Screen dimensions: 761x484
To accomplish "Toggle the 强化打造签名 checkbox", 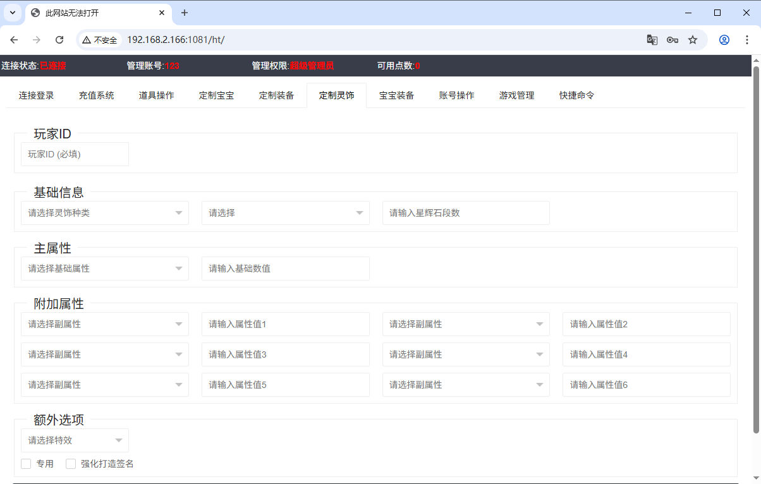I will (71, 464).
